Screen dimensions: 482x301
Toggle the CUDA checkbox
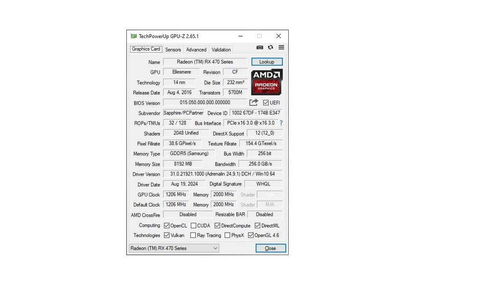193,225
